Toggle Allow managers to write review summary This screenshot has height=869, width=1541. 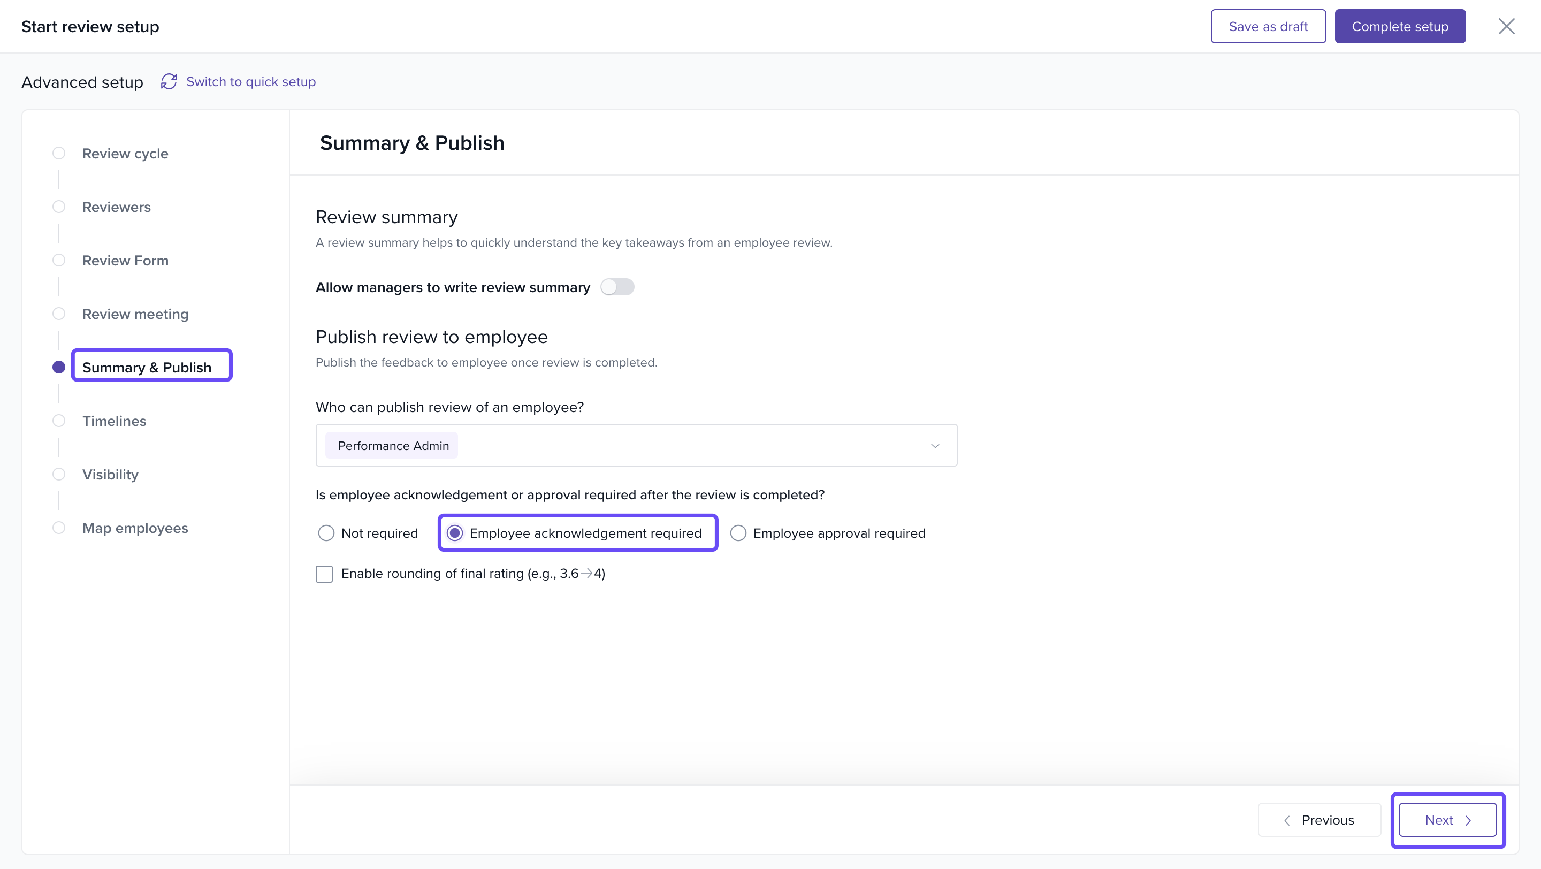click(617, 287)
